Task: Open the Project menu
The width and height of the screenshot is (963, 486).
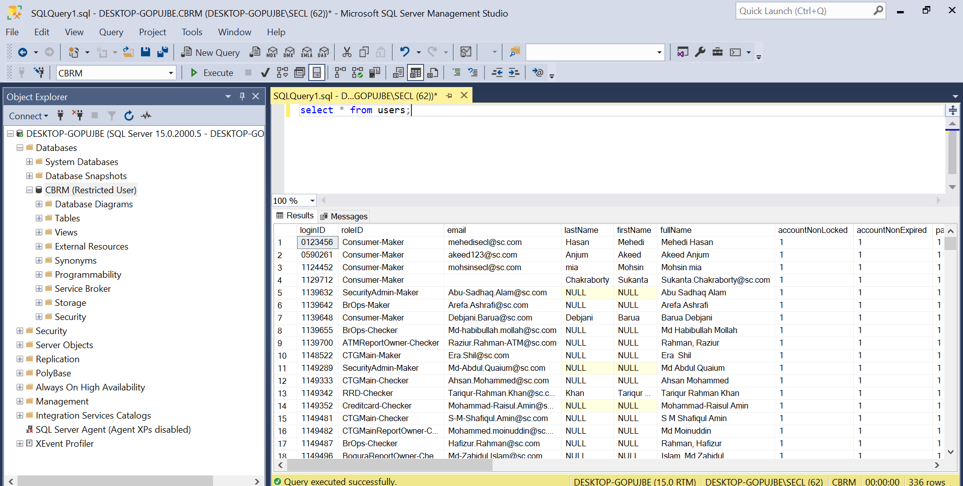Action: [x=152, y=32]
